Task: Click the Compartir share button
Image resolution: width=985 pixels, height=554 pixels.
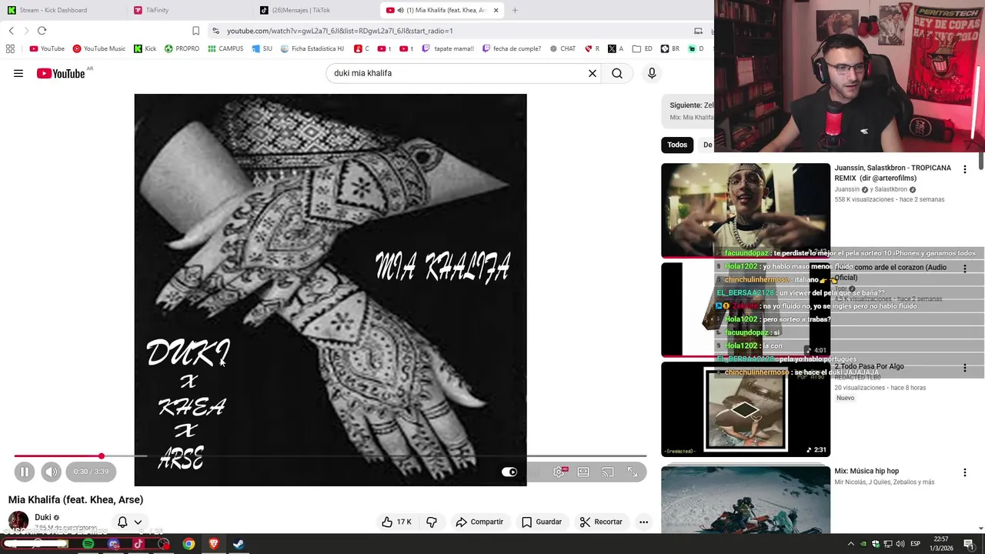Action: [x=479, y=522]
